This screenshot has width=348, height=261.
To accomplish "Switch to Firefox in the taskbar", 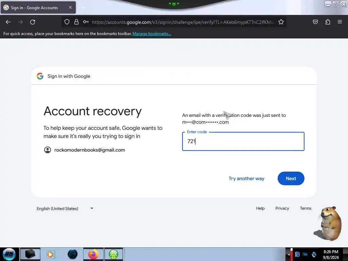I will [x=93, y=254].
